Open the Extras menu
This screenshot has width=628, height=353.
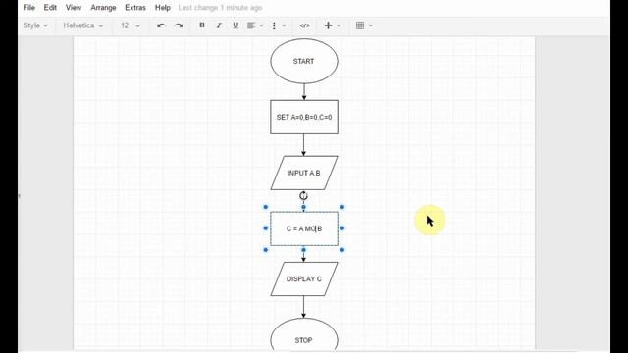tap(135, 8)
